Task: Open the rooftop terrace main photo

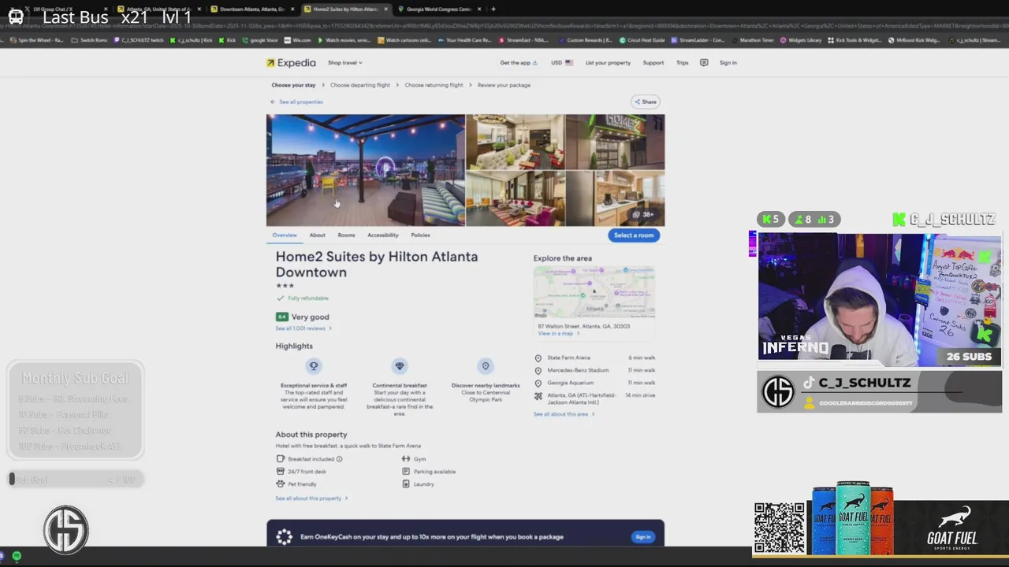Action: (366, 170)
